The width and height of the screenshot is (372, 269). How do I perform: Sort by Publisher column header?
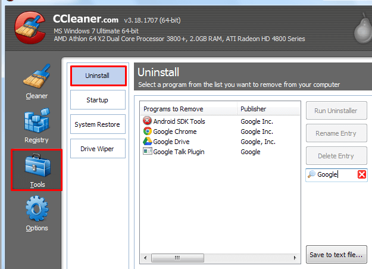click(268, 109)
